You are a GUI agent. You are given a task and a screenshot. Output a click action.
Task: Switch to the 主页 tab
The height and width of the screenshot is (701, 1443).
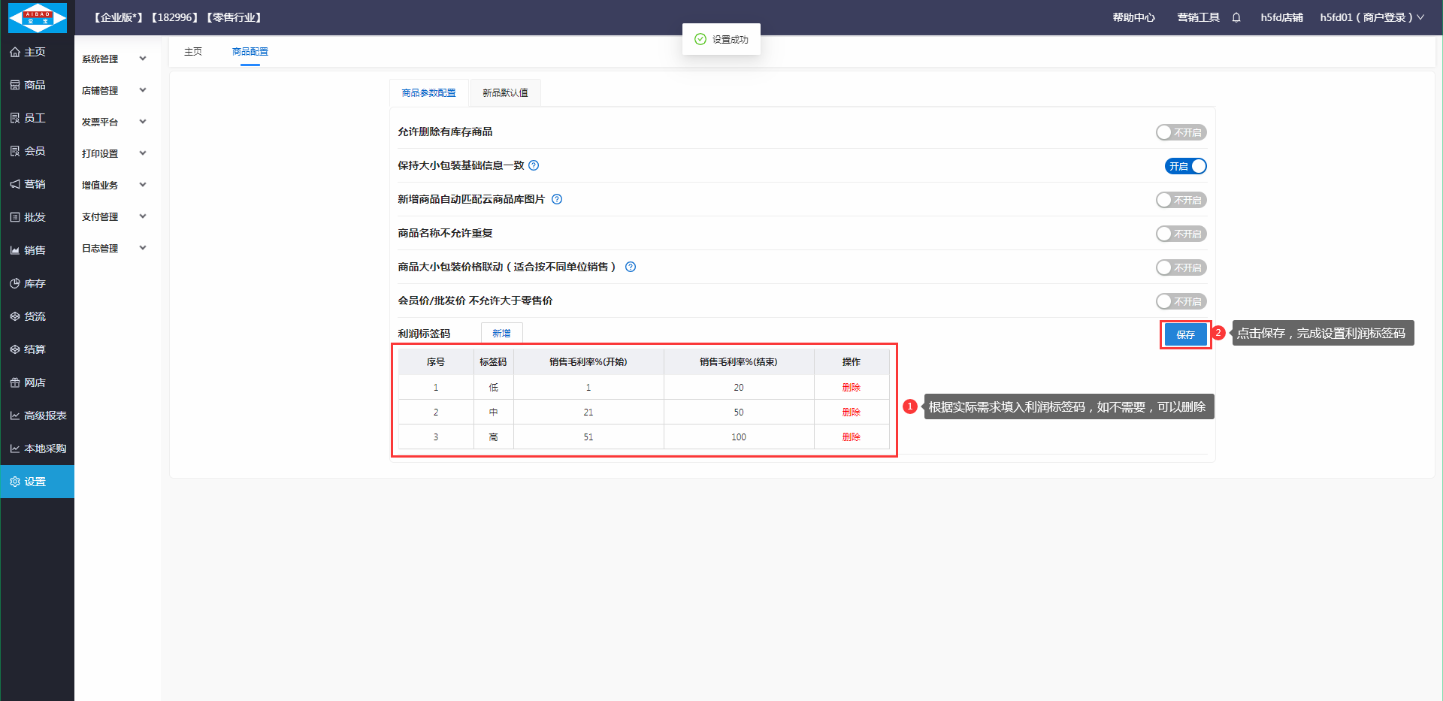tap(193, 52)
